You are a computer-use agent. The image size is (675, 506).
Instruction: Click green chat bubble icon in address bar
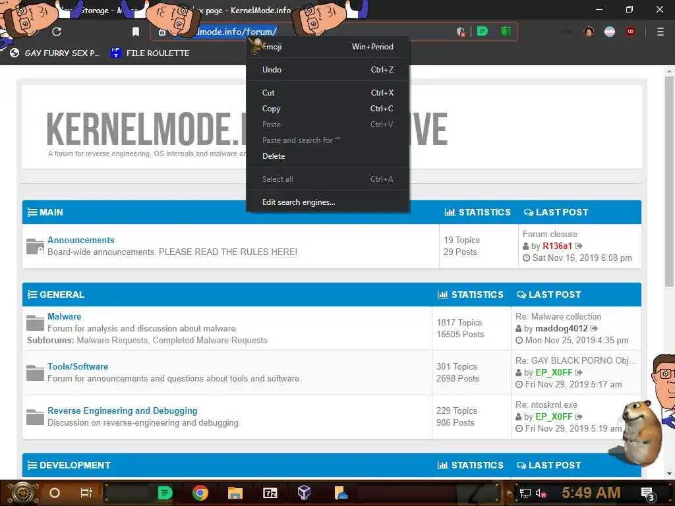coord(483,32)
